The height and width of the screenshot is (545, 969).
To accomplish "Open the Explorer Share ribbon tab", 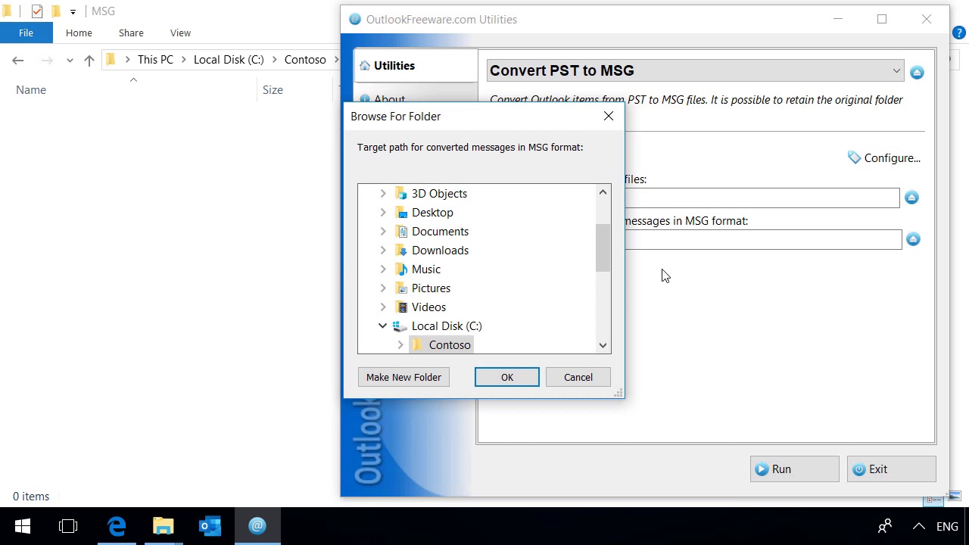I will tap(131, 33).
